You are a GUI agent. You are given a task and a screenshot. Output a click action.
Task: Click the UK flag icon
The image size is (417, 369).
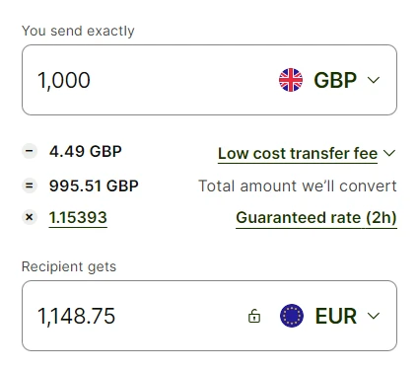pos(291,80)
